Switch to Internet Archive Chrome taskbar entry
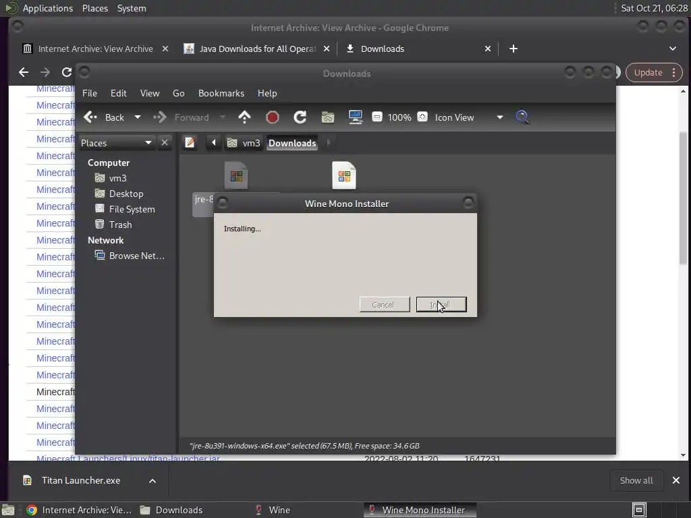 click(80, 510)
